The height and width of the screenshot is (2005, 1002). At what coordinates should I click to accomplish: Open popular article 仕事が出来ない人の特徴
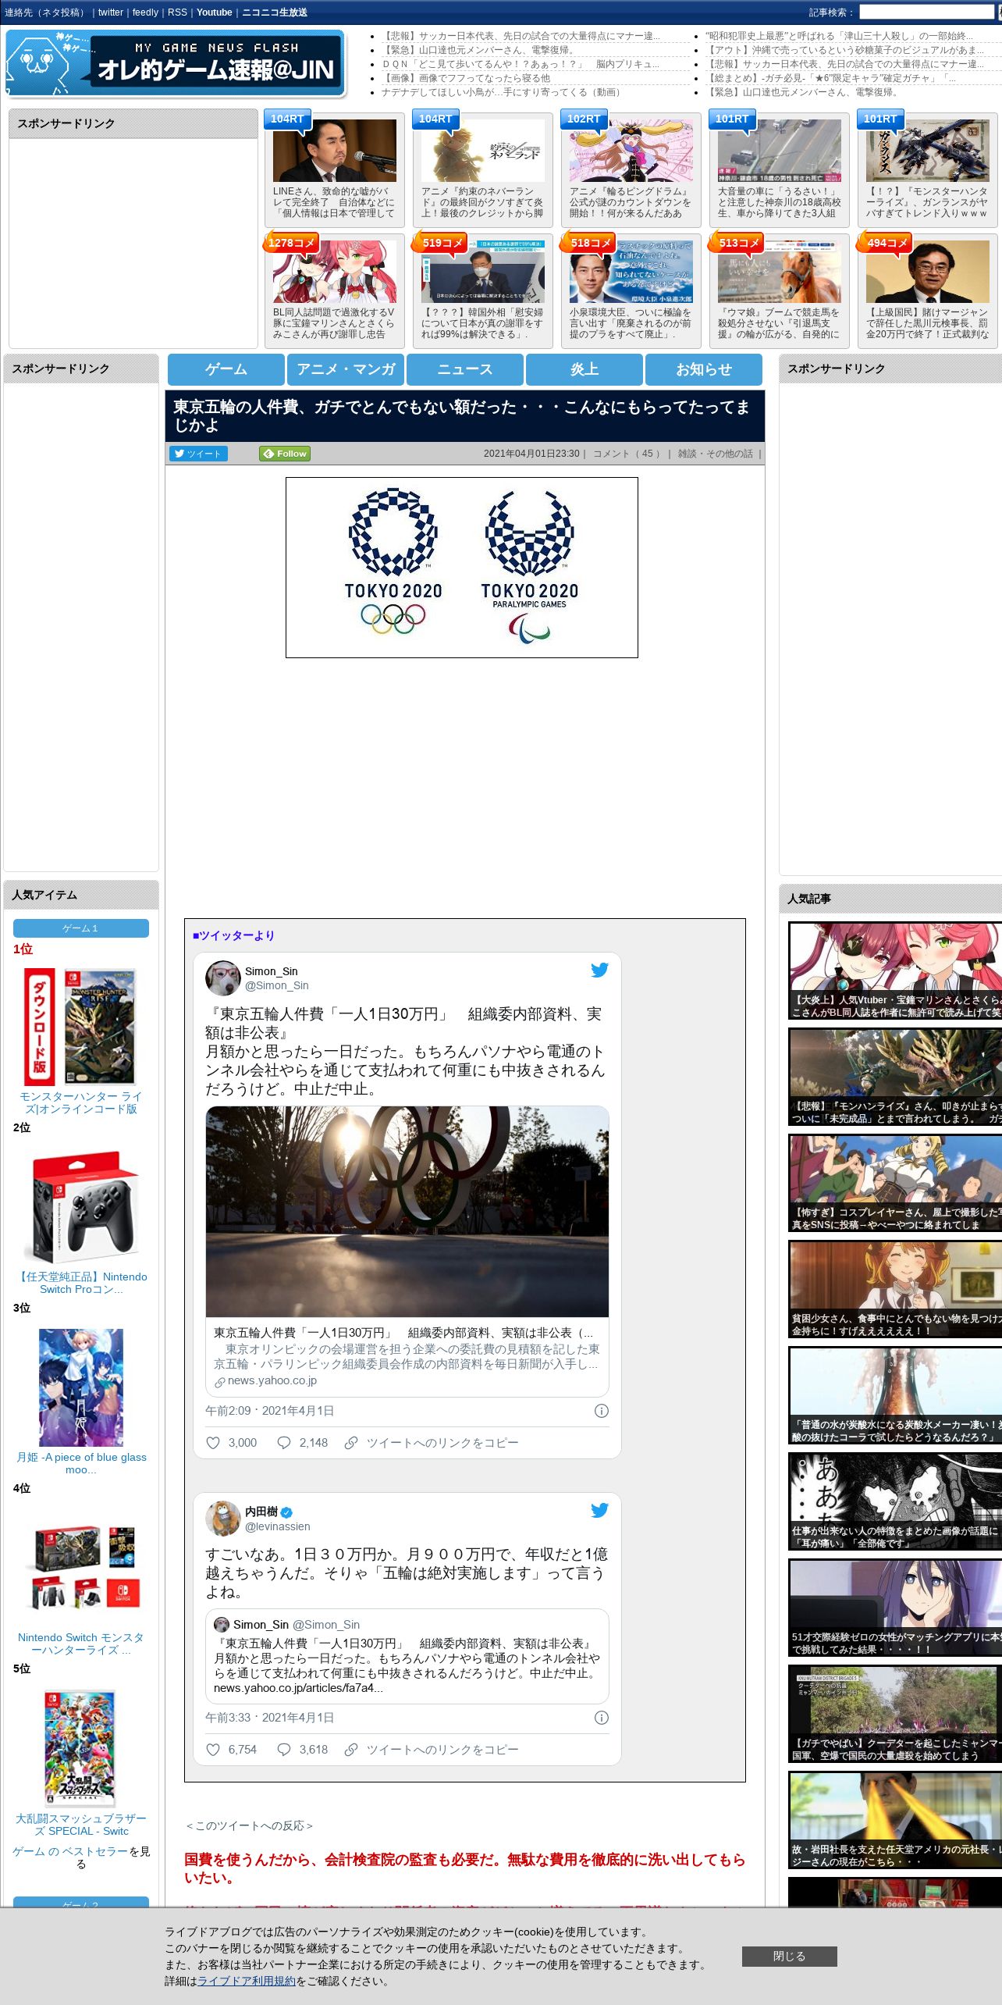[895, 1501]
